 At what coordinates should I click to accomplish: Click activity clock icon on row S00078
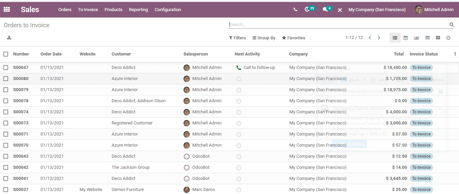click(x=239, y=101)
